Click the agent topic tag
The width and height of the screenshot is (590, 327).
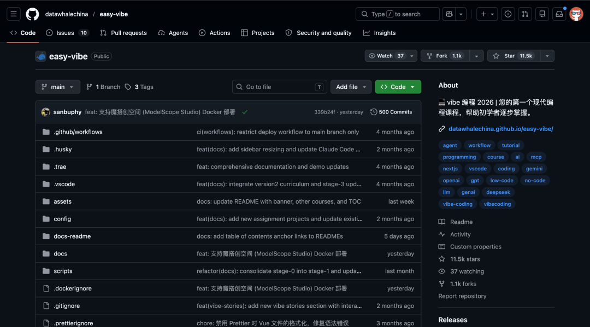click(x=450, y=145)
